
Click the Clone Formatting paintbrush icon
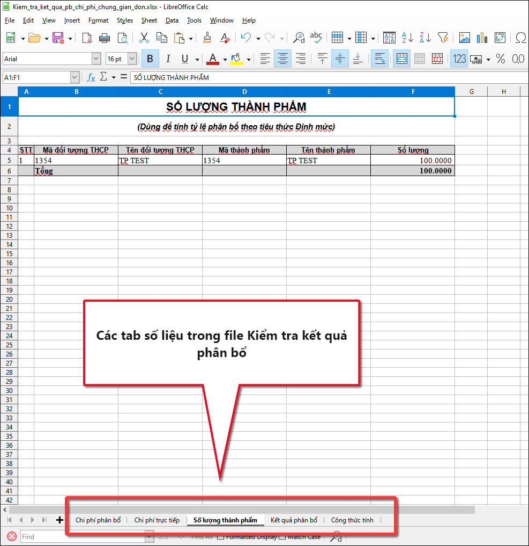[x=207, y=38]
